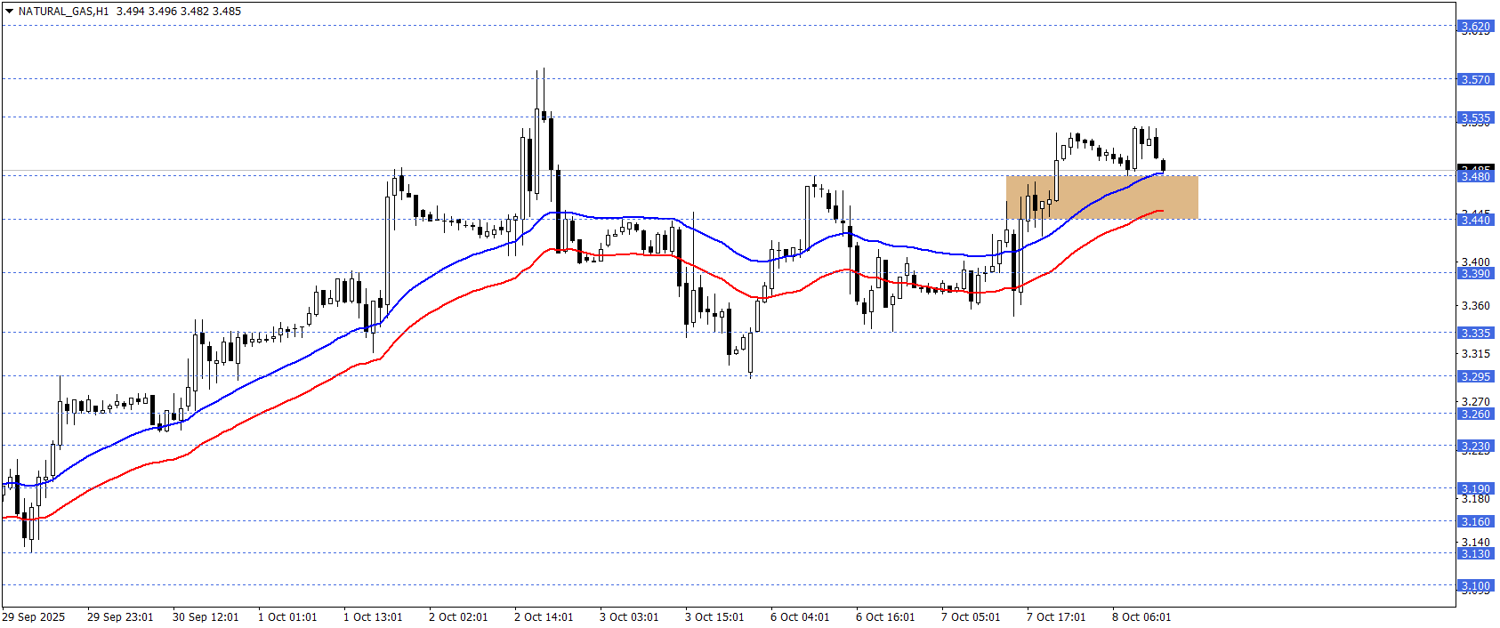Select the orange shaded rectangle zone
The width and height of the screenshot is (1500, 628).
coord(1101,197)
